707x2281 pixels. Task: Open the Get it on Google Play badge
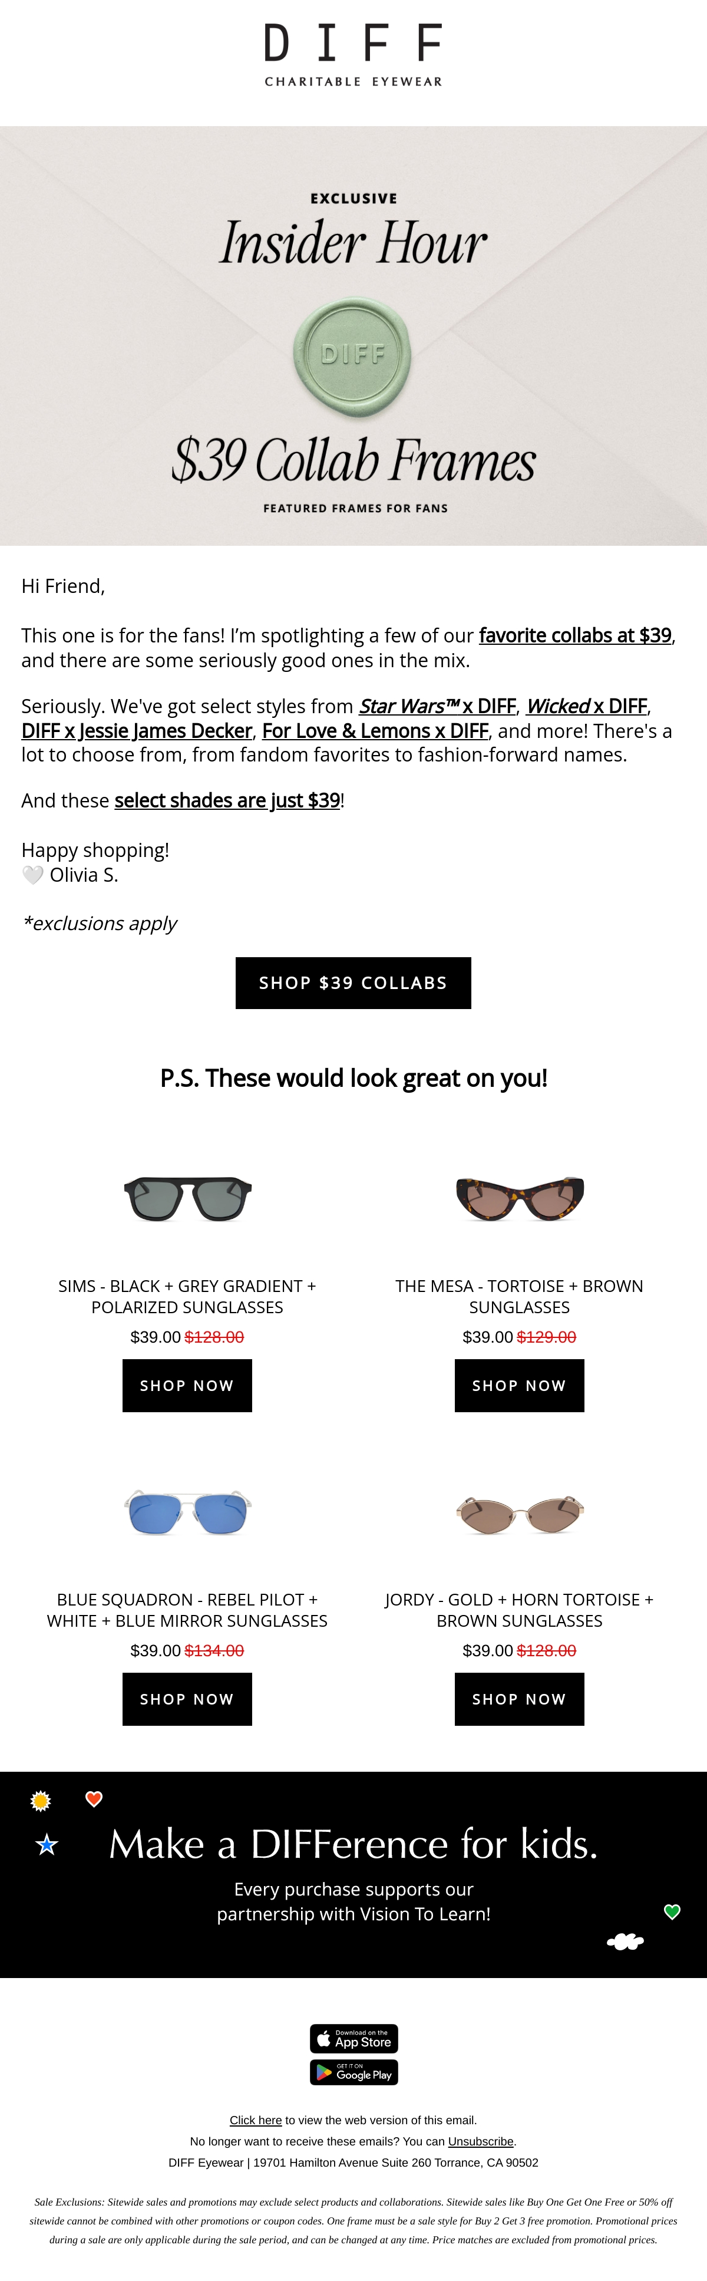pyautogui.click(x=353, y=2072)
